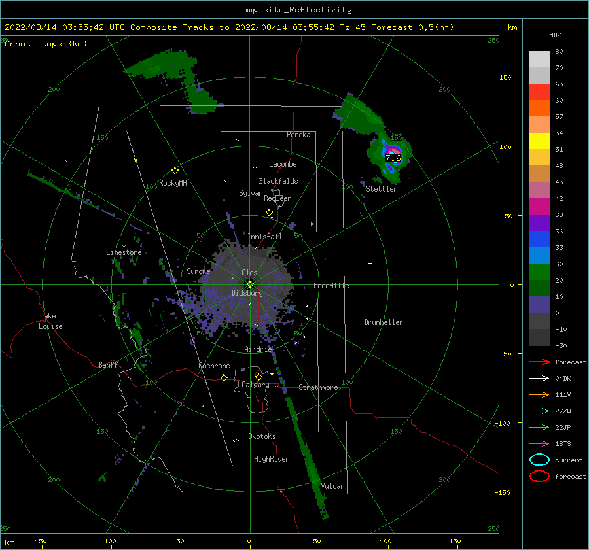The height and width of the screenshot is (550, 589).
Task: Click the timestamp and forecast header line
Action: tap(229, 27)
